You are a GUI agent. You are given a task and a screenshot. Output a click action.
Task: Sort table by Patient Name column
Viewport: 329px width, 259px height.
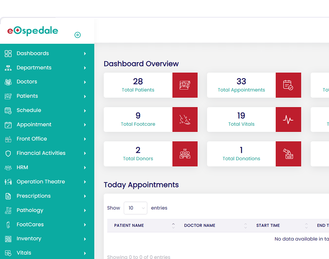129,226
